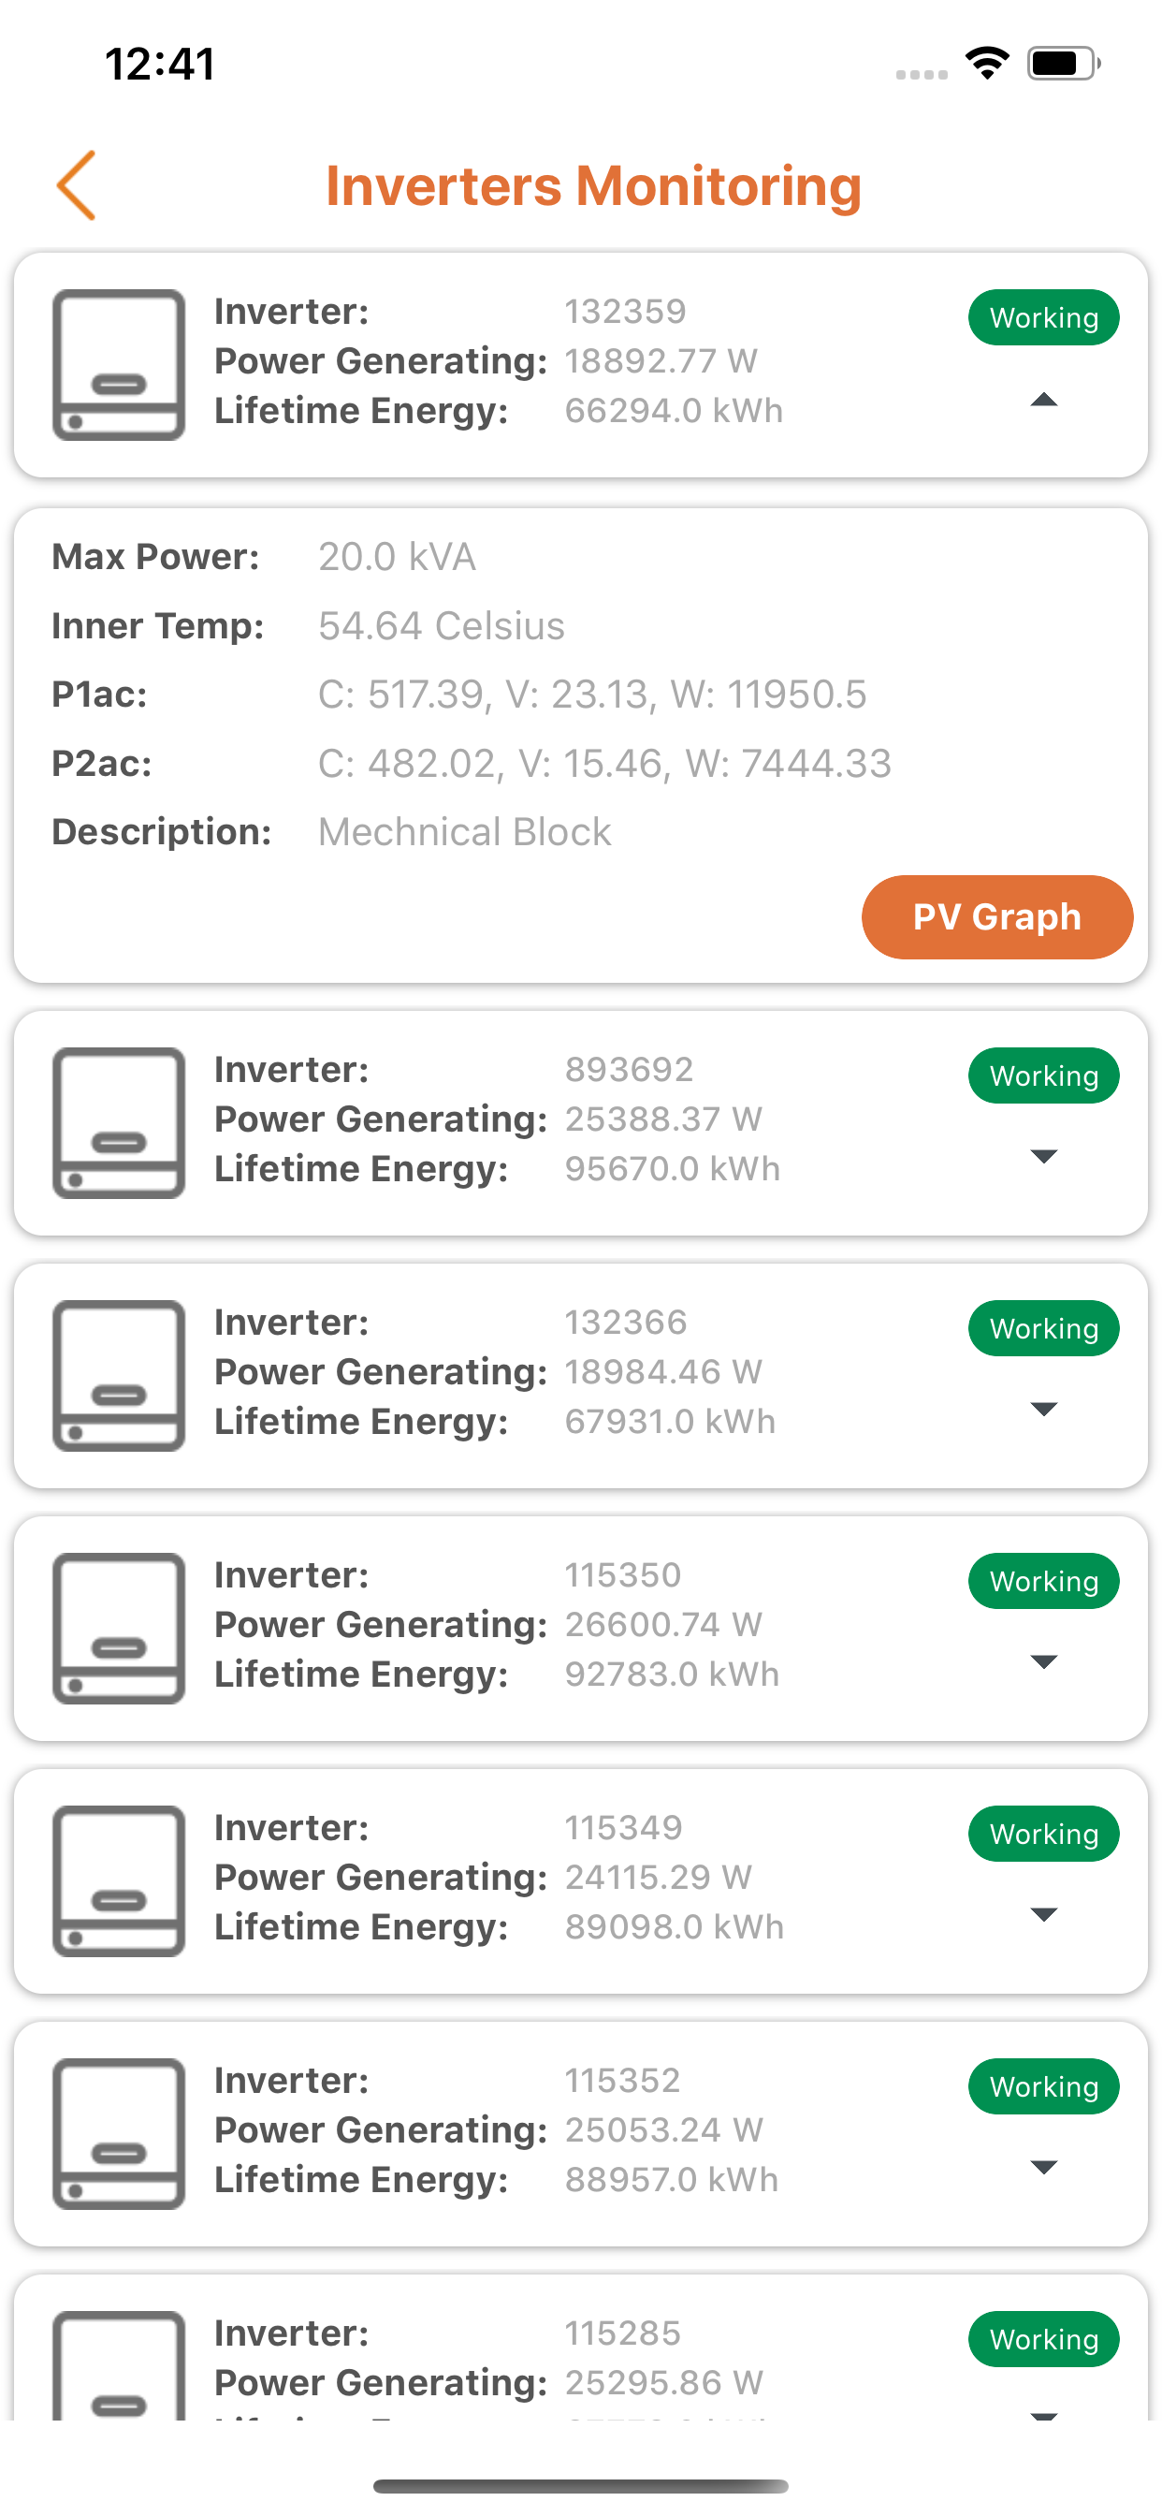Tap device icon for inverter 115349
The height and width of the screenshot is (2516, 1162).
click(119, 1880)
